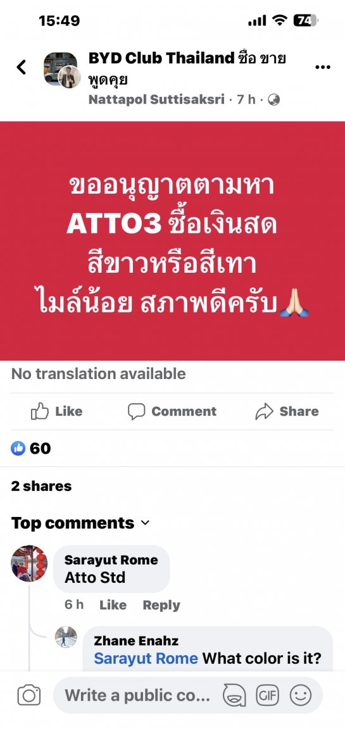Screen dimensions: 345x729
Task: Like the post with thumbs-up button
Action: (x=56, y=411)
